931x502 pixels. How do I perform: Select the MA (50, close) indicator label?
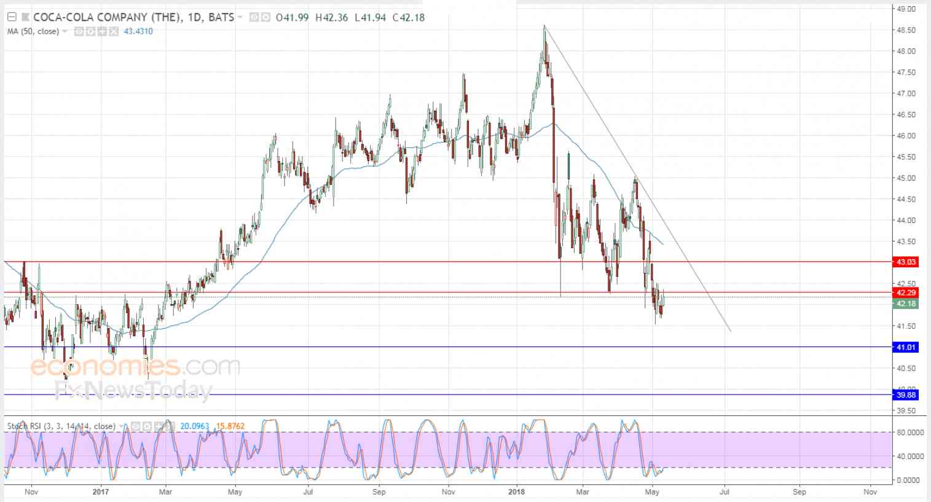coord(33,31)
